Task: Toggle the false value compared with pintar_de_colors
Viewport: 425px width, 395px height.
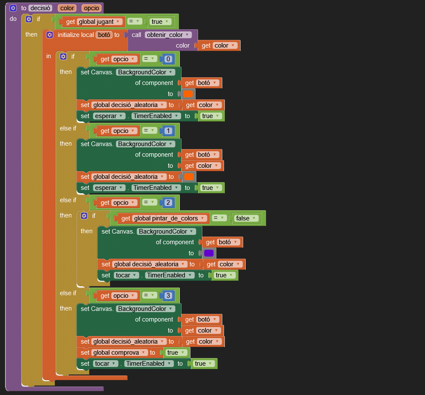Action: (x=246, y=218)
